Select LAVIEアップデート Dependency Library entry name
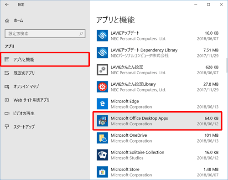The width and height of the screenshot is (228, 180). [144, 50]
